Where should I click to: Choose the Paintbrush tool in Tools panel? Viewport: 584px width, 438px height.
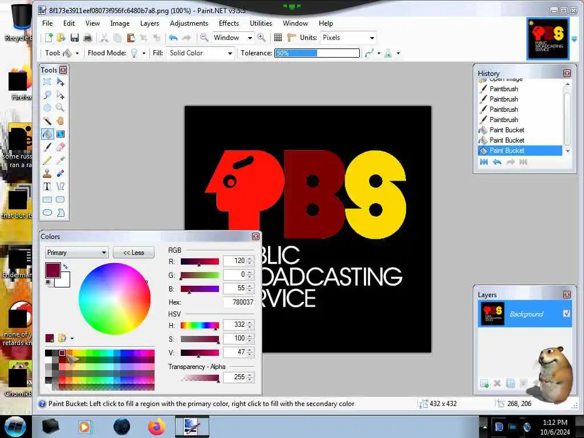point(47,147)
